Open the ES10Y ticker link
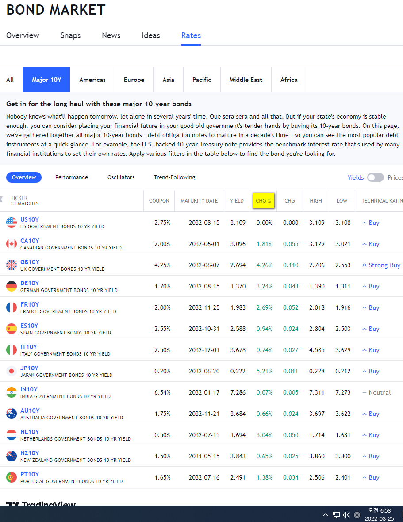The height and width of the screenshot is (522, 403). pos(29,326)
